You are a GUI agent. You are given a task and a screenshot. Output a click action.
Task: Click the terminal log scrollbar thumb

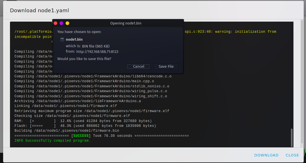[x=291, y=137]
